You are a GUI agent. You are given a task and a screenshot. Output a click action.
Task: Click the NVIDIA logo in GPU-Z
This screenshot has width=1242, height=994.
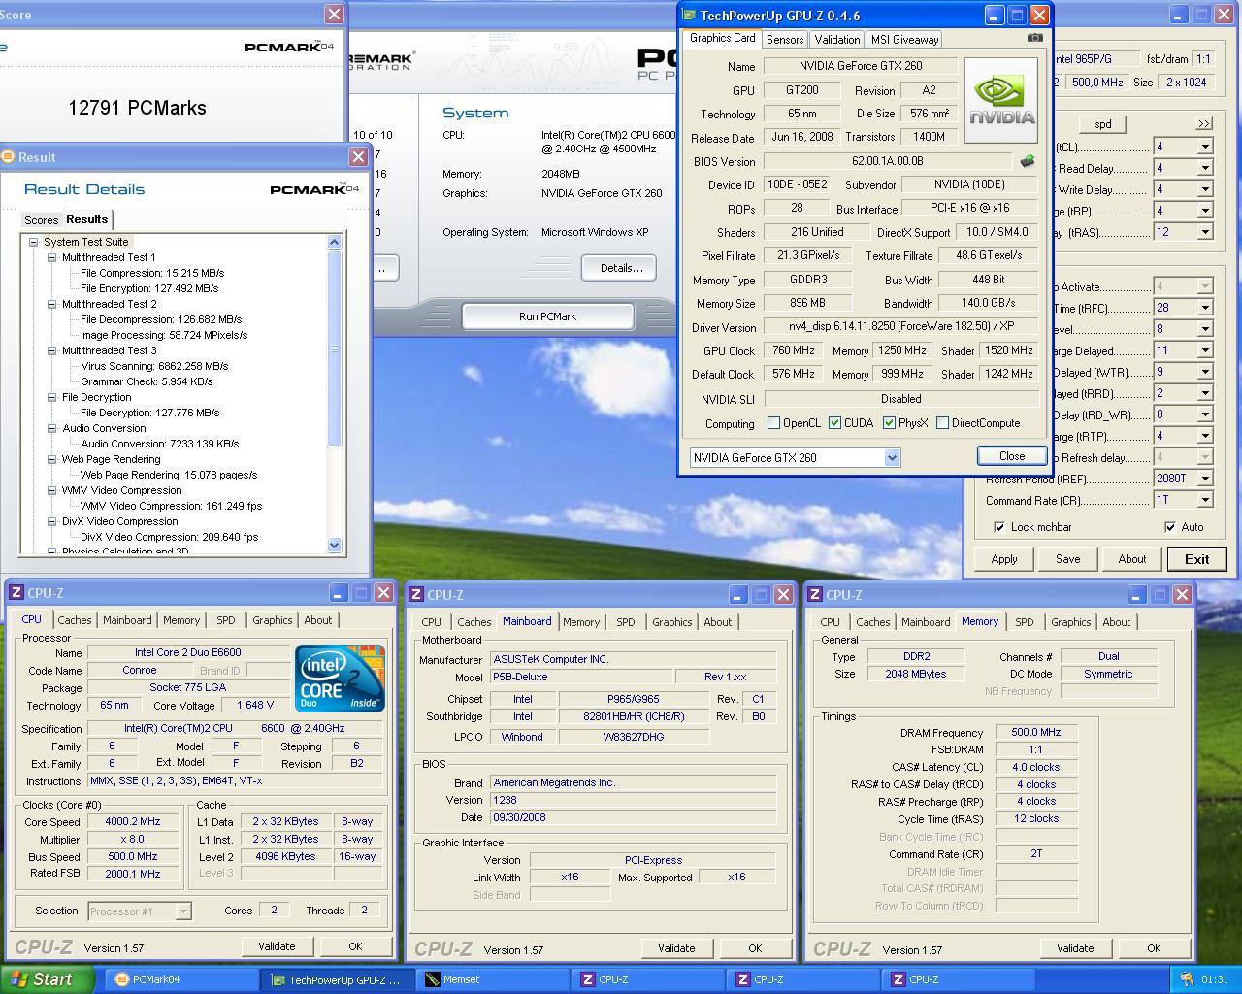pos(1000,101)
